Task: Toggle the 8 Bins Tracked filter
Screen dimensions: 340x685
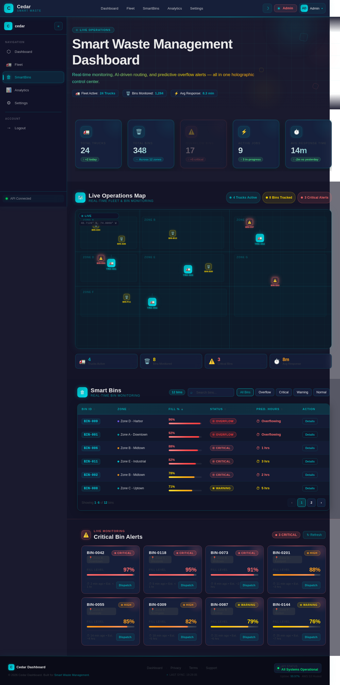Action: (279, 198)
